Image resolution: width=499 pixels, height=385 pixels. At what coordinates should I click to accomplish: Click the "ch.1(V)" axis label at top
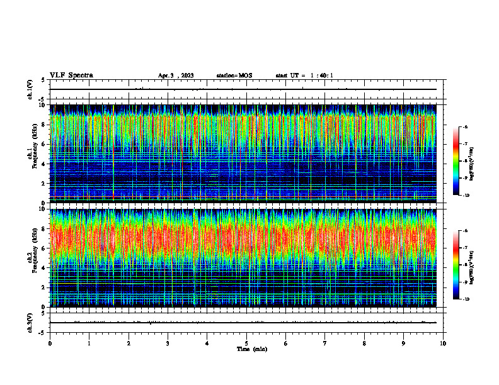30,89
